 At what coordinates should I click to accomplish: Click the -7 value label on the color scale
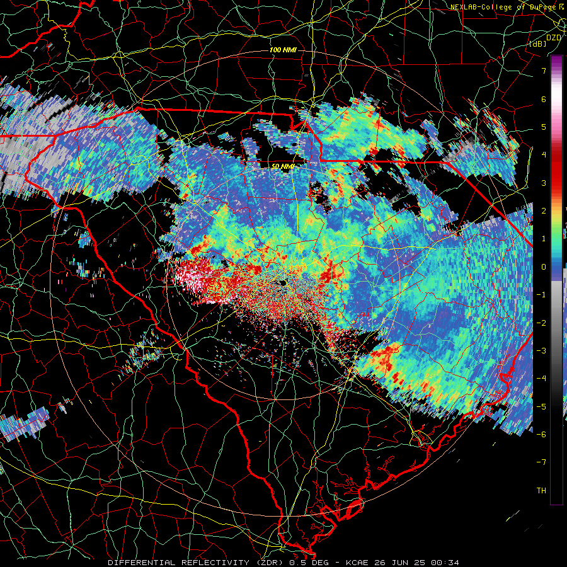coord(541,462)
